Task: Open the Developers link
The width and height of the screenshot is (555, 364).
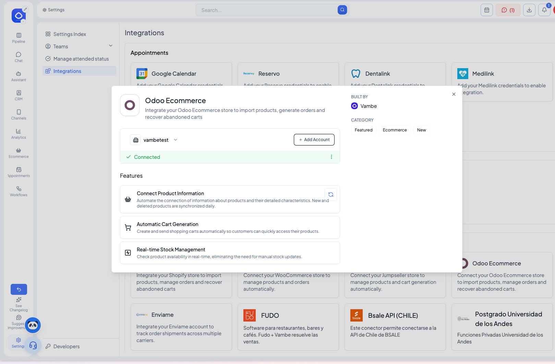Action: (x=67, y=347)
